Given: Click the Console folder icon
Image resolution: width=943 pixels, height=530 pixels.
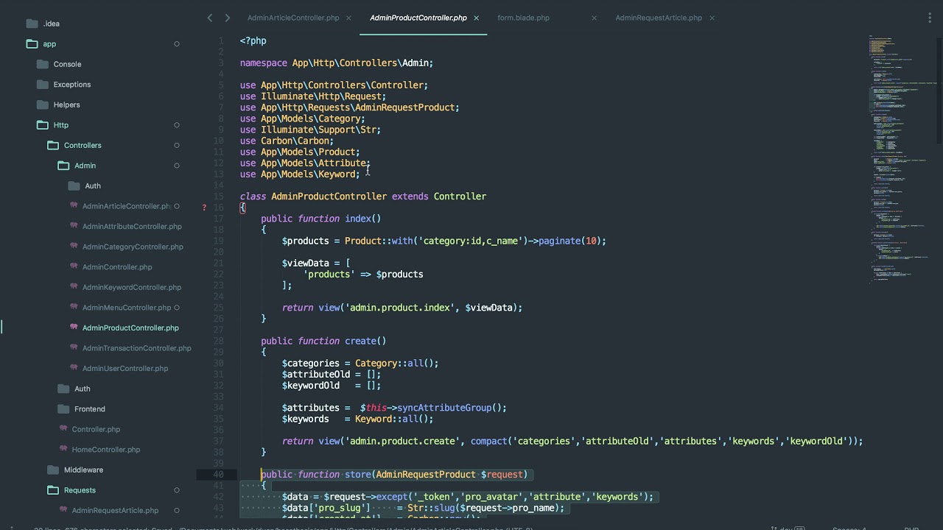Looking at the screenshot, I should pos(42,64).
